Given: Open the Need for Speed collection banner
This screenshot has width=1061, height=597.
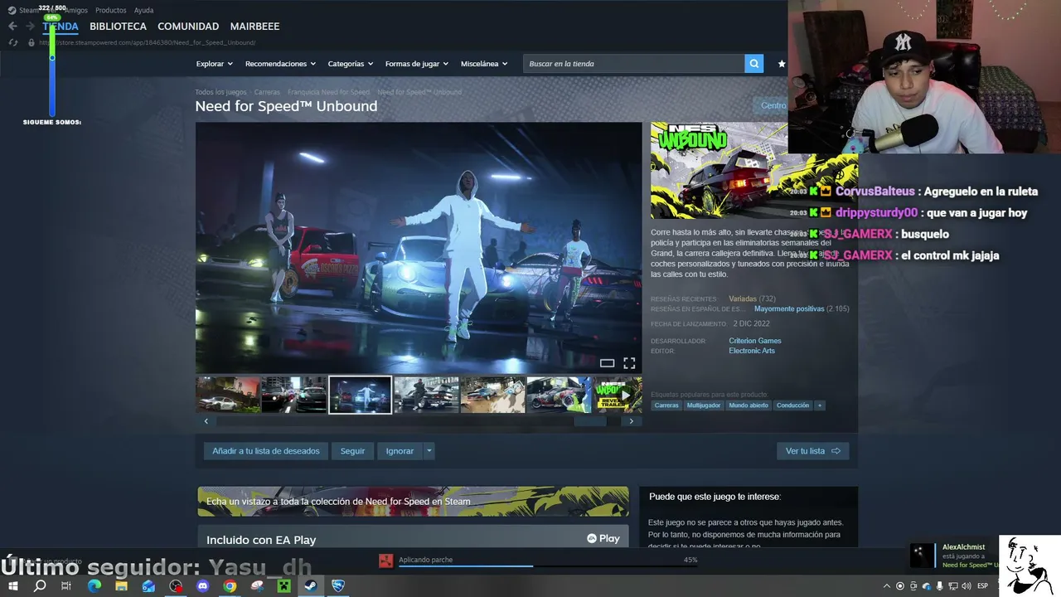Looking at the screenshot, I should (x=413, y=502).
